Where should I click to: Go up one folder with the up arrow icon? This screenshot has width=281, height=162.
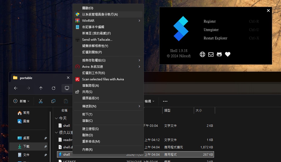41,88
